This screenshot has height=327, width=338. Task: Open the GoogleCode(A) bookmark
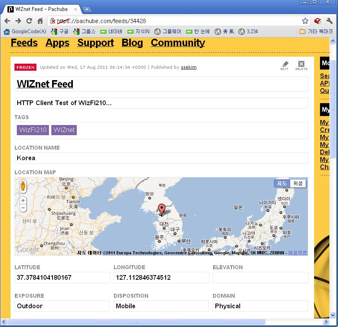(x=25, y=32)
